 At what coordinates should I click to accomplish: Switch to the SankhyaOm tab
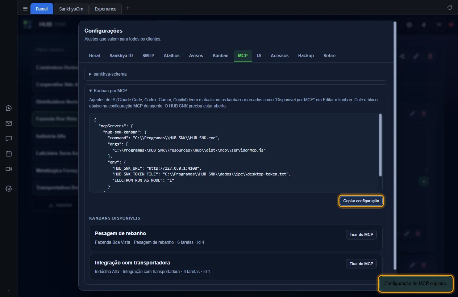(71, 9)
